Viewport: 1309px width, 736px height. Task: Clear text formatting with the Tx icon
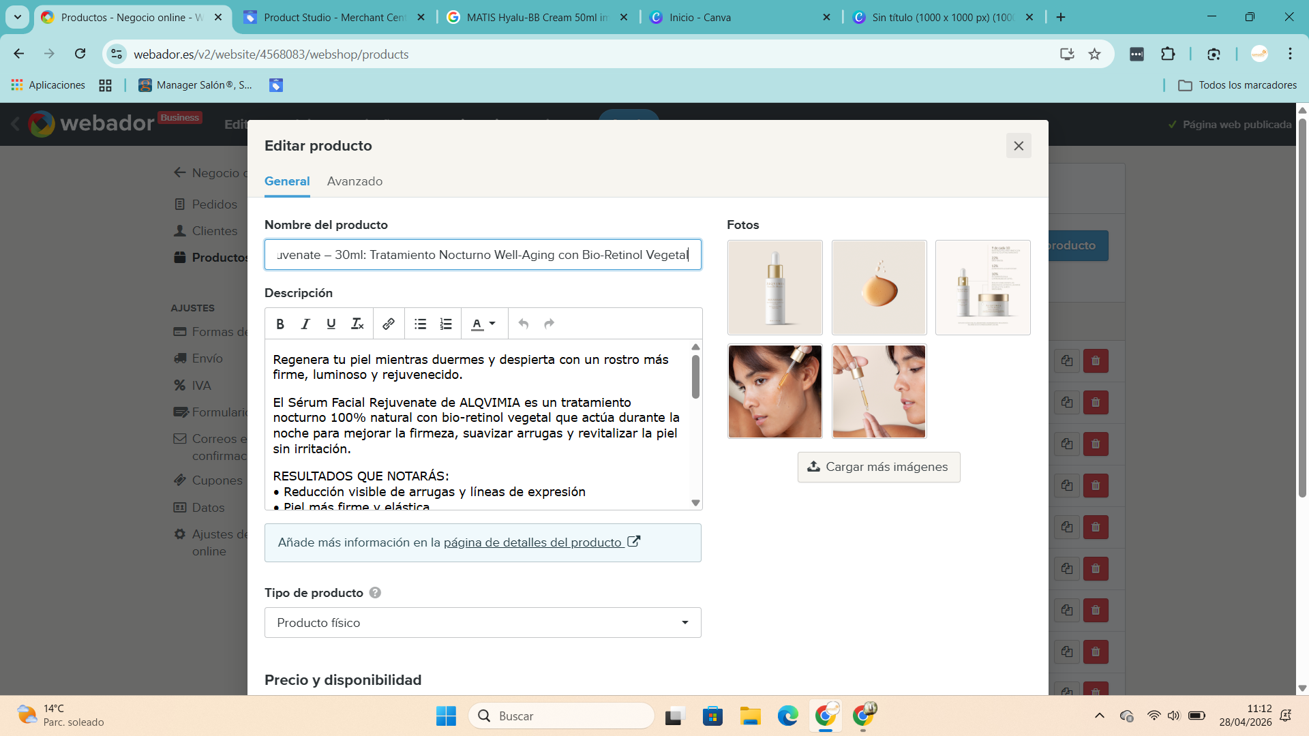[357, 324]
